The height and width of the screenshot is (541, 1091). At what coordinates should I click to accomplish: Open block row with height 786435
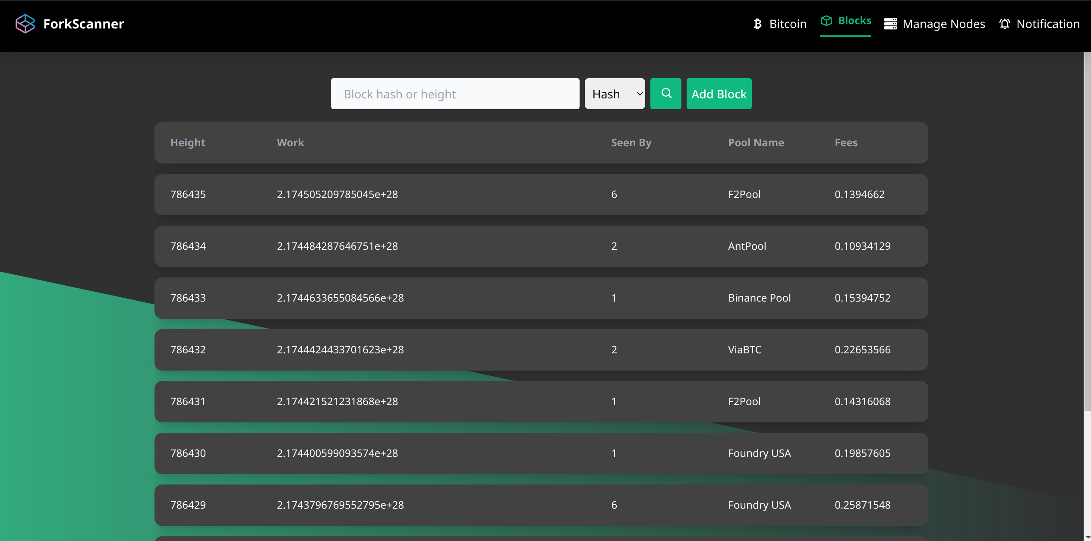pyautogui.click(x=541, y=195)
